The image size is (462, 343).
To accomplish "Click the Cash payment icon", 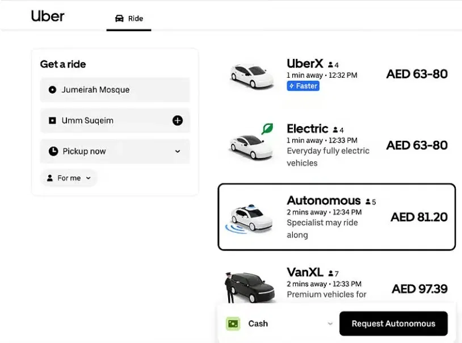I will coord(234,323).
